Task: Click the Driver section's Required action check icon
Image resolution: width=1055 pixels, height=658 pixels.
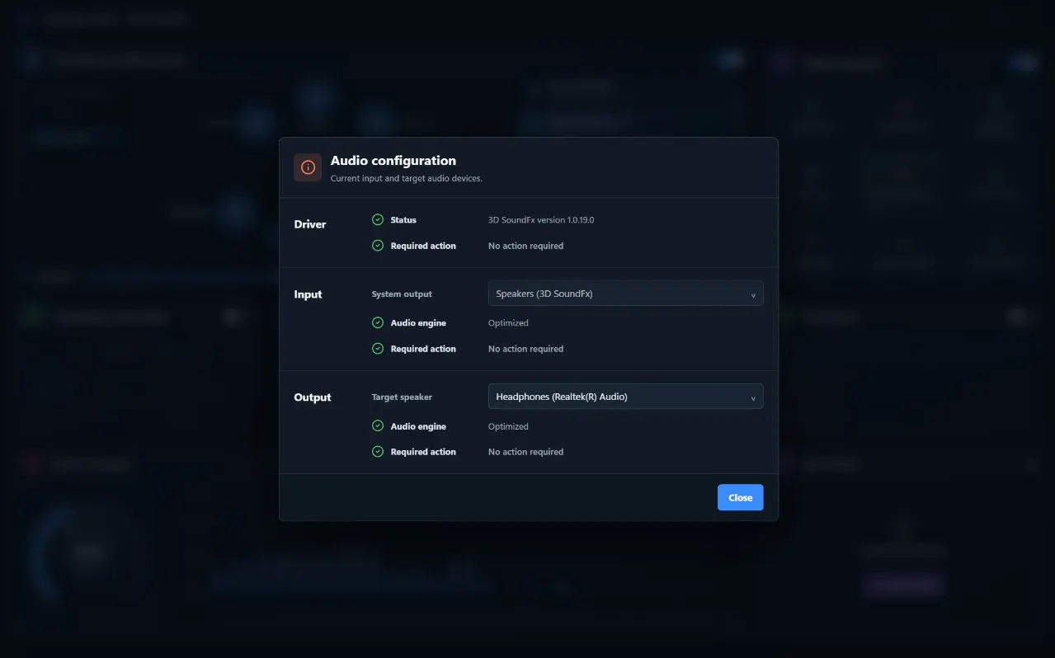Action: pyautogui.click(x=378, y=246)
